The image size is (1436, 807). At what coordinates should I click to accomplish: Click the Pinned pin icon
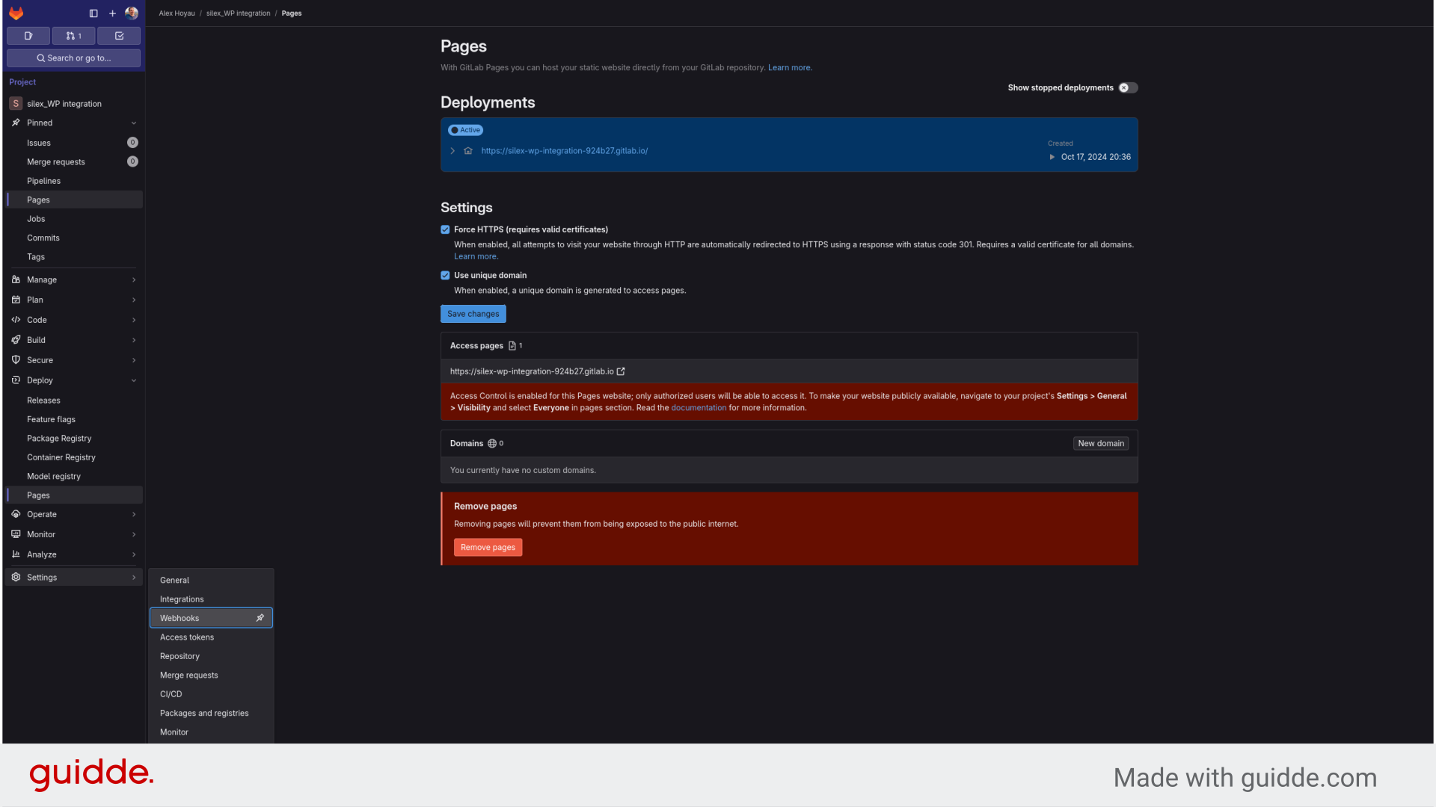click(x=16, y=123)
